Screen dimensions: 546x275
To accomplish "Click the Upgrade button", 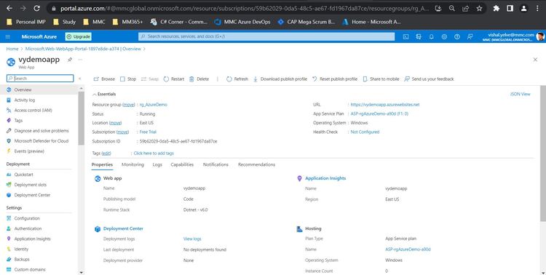I will [79, 36].
